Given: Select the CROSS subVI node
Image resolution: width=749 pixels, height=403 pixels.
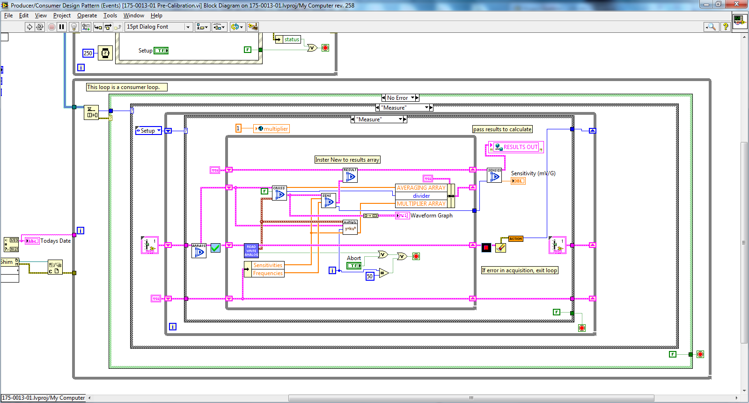Looking at the screenshot, I should [x=279, y=193].
